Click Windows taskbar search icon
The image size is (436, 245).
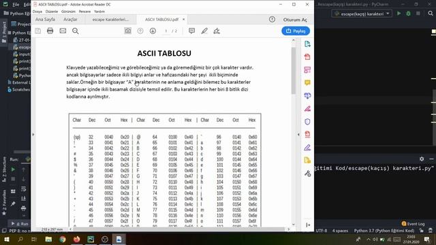pyautogui.click(x=20, y=239)
